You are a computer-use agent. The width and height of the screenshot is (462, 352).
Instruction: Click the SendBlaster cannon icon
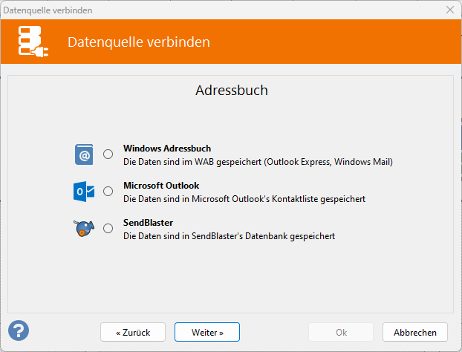[x=84, y=228]
